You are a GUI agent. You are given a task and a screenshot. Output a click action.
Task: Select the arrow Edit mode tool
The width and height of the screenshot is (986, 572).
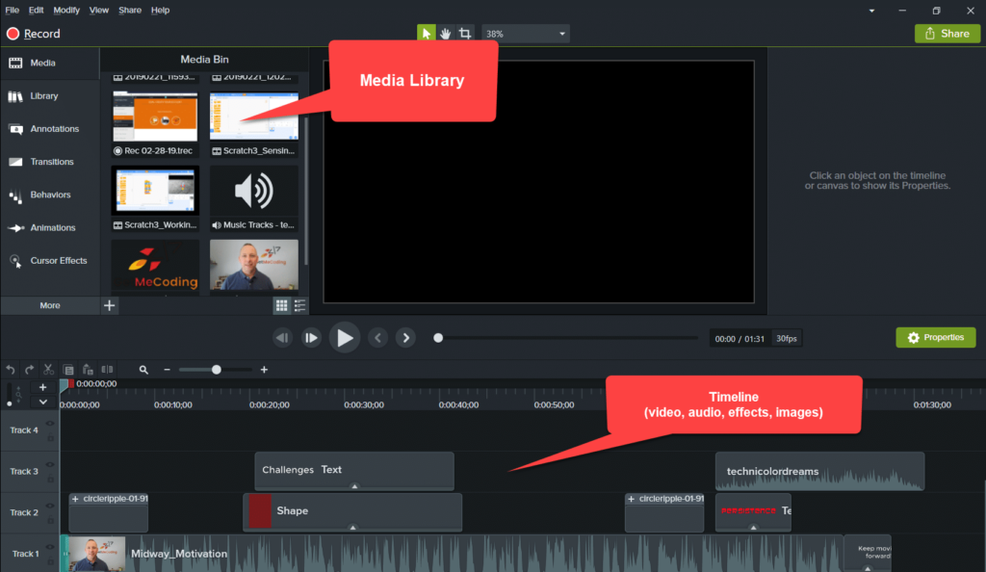[x=426, y=34]
